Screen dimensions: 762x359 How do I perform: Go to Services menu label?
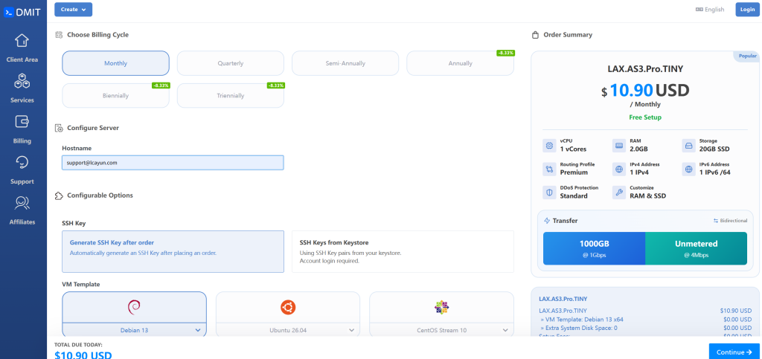(x=22, y=100)
